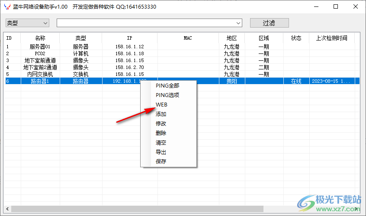Viewport: 366px width, 216px height.
Task: Click IP cell 158.16.2.70
Action: click(x=129, y=67)
